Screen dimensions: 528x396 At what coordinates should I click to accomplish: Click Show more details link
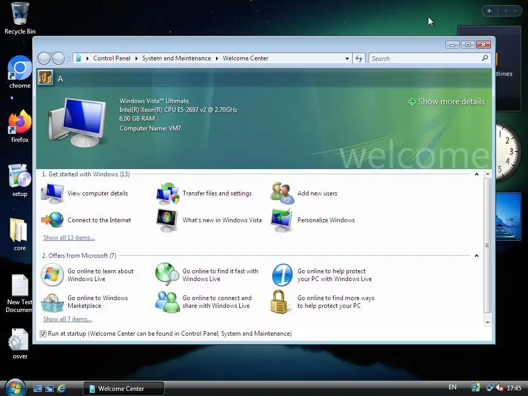(447, 102)
